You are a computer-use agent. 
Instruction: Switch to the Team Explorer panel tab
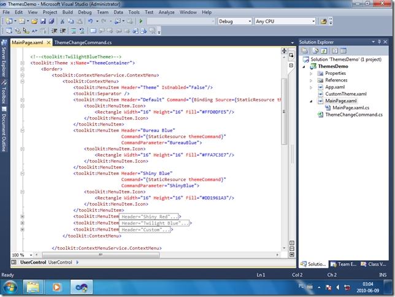(x=343, y=264)
